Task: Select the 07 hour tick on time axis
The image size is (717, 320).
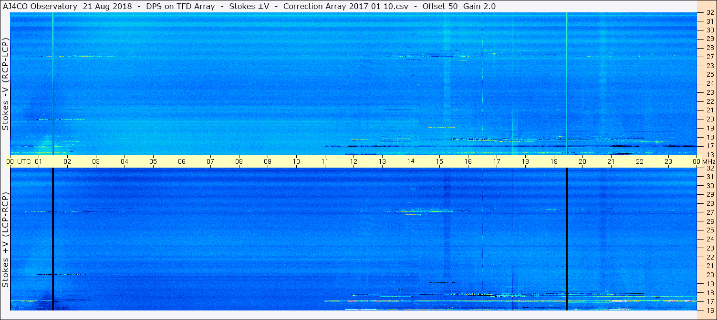Action: pyautogui.click(x=210, y=161)
